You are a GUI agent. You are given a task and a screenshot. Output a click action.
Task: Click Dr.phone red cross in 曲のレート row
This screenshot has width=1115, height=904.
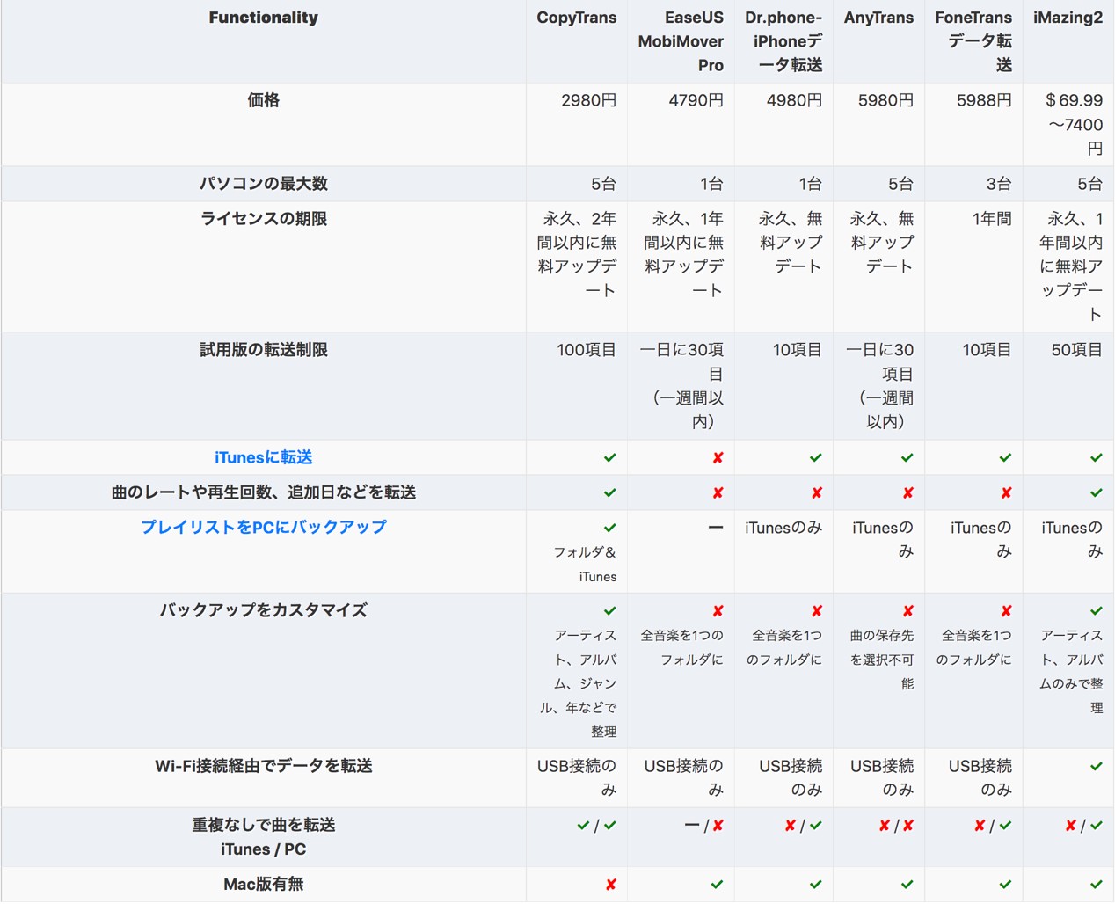coord(816,492)
